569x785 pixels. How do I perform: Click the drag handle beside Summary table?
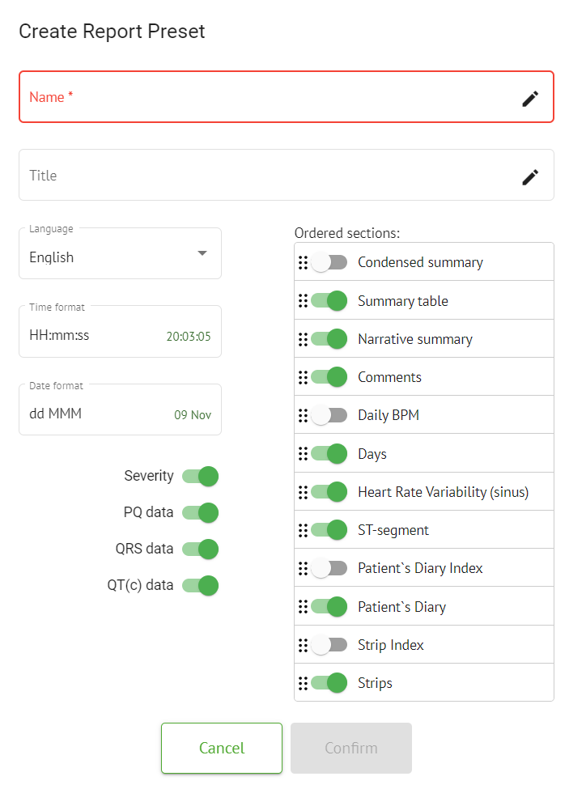coord(303,301)
